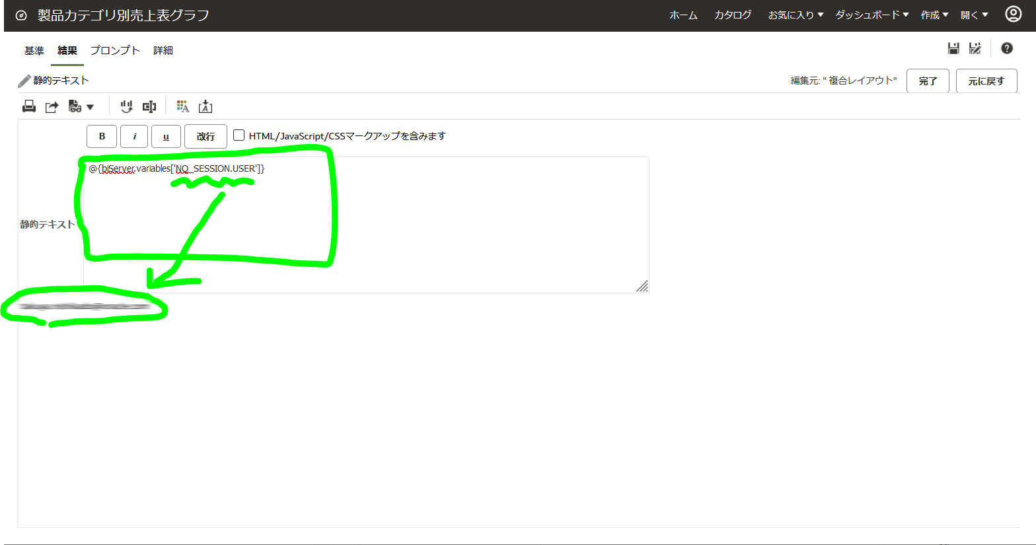
Task: Open the 詳細 tab
Action: pyautogui.click(x=163, y=51)
